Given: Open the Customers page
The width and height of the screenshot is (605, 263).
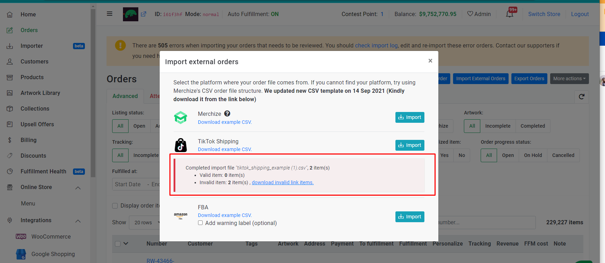Looking at the screenshot, I should (x=35, y=61).
